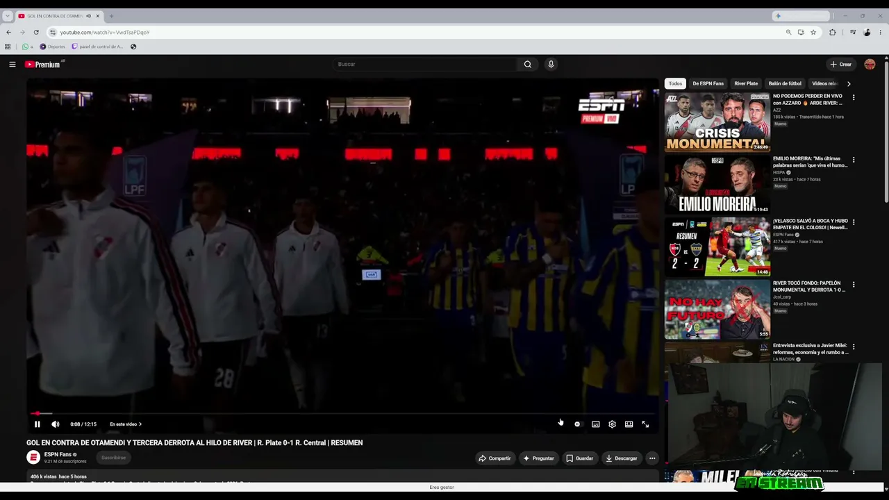Select the Todos filter chip
This screenshot has height=500, width=889.
click(x=675, y=83)
